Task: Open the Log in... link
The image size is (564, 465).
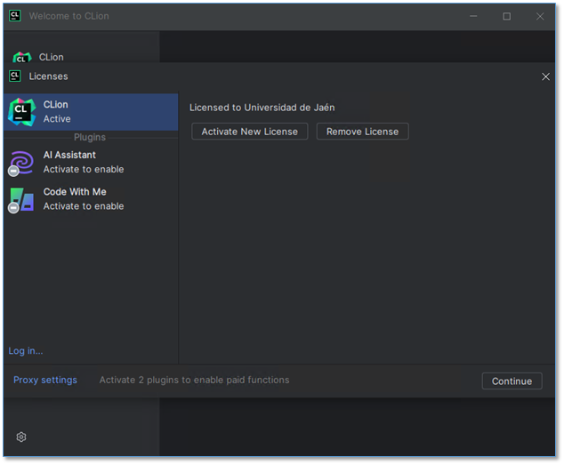Action: pos(26,351)
